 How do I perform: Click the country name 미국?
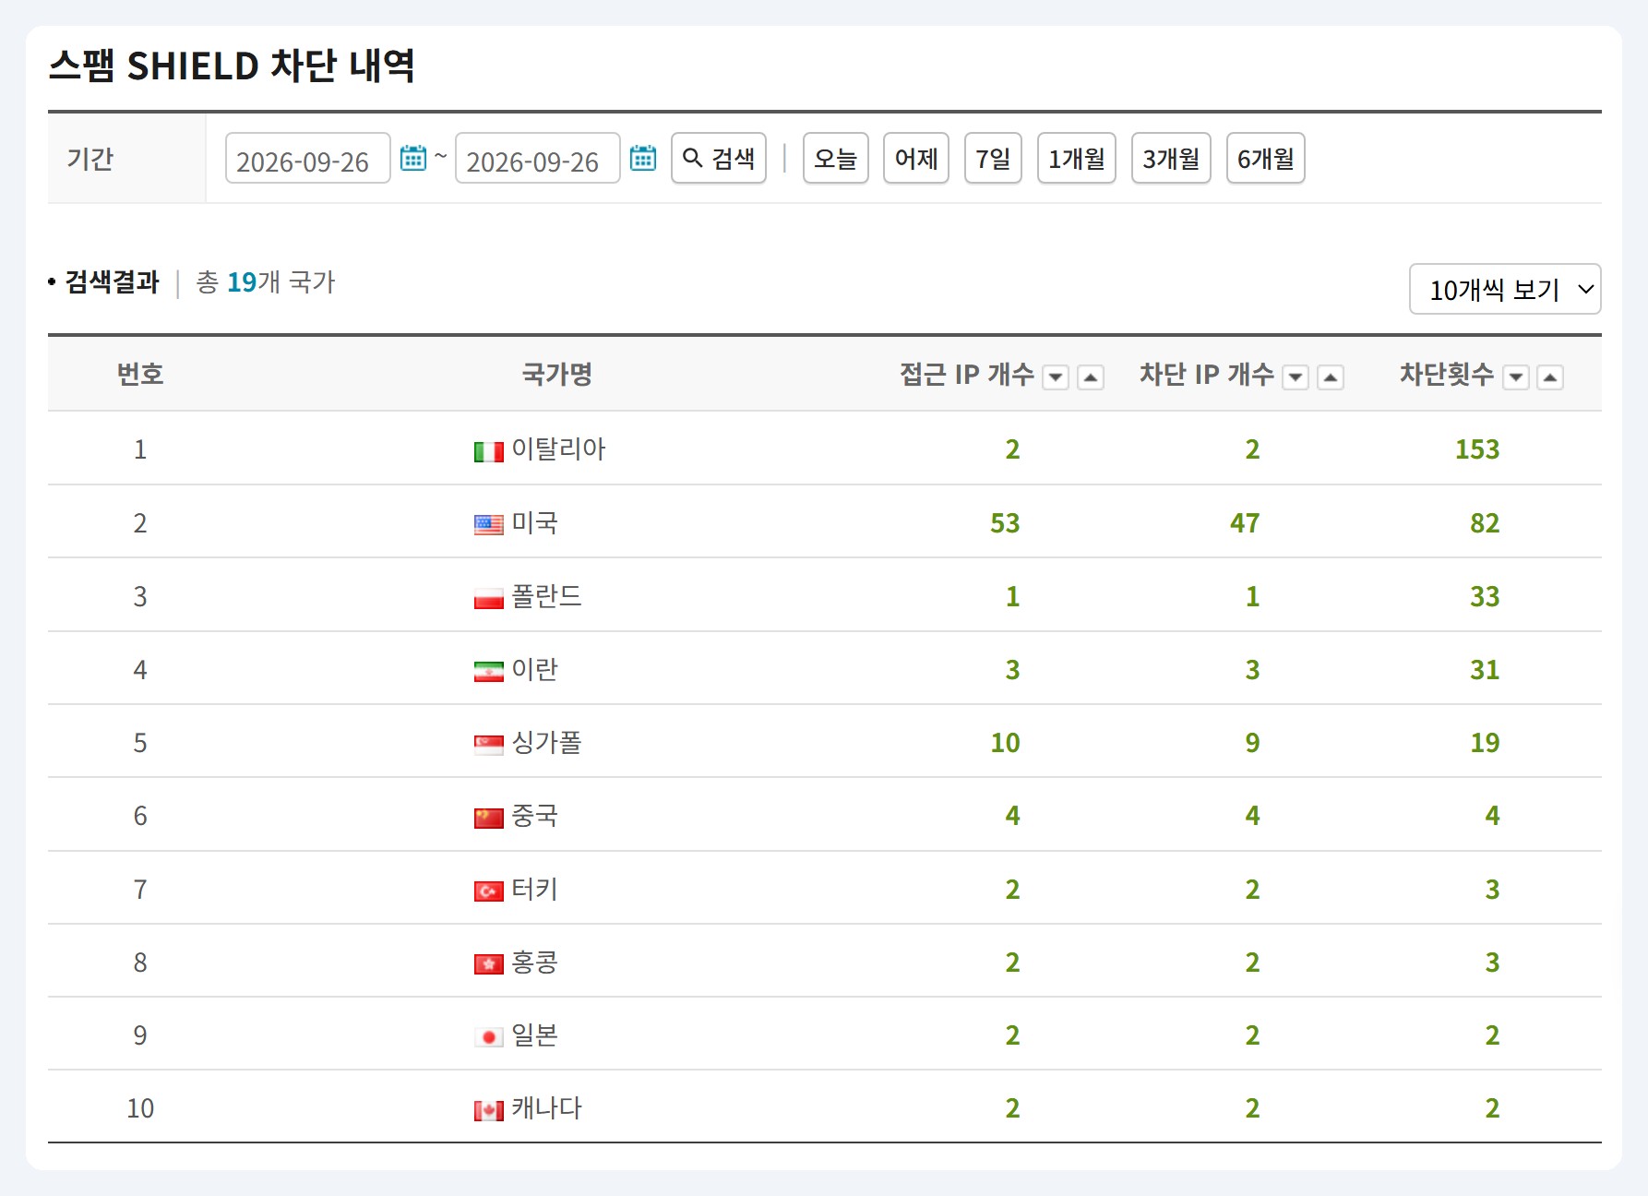click(535, 523)
